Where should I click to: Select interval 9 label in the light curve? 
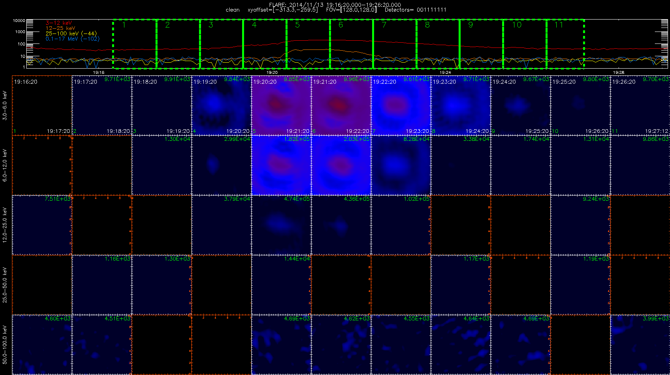pyautogui.click(x=471, y=25)
